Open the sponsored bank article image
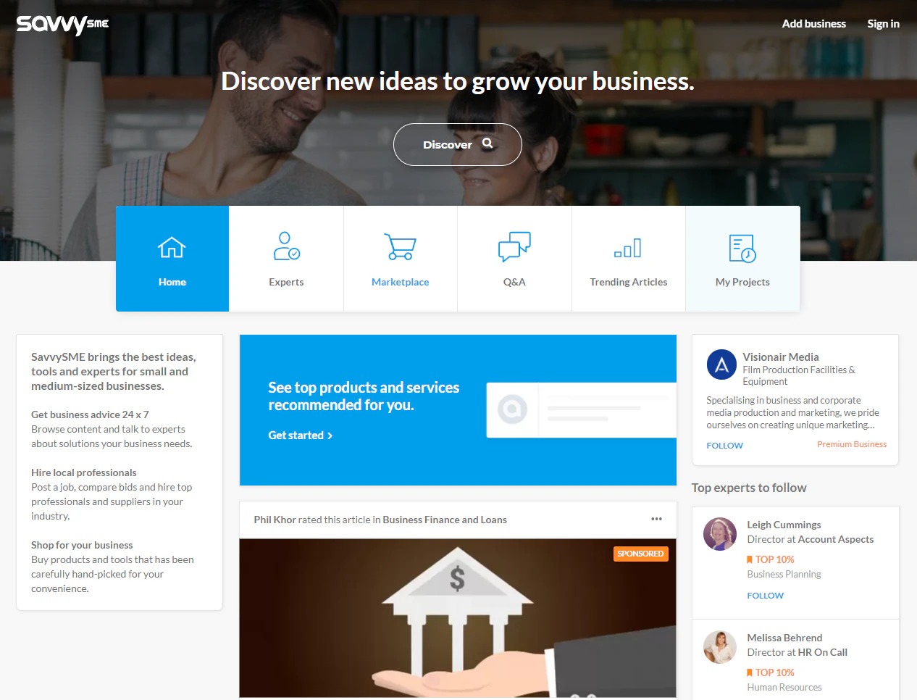The image size is (917, 700). coord(458,618)
